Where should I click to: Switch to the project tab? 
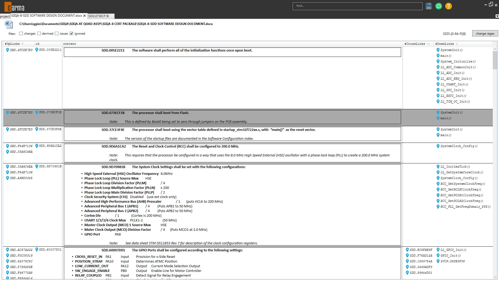(5, 16)
